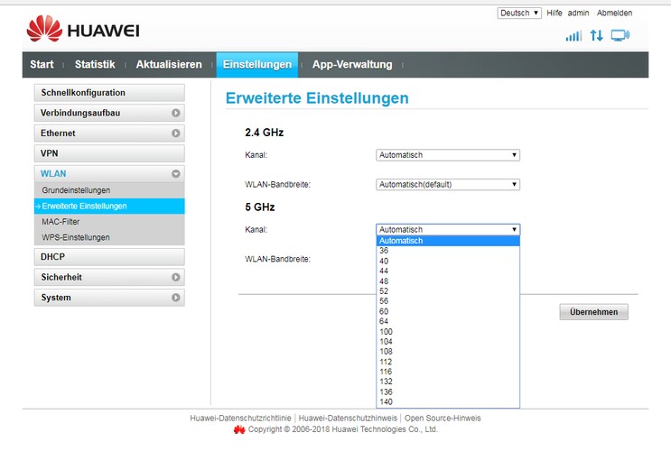Expand Ethernet via its arrow icon
Viewport: 671px width, 451px height.
175,133
